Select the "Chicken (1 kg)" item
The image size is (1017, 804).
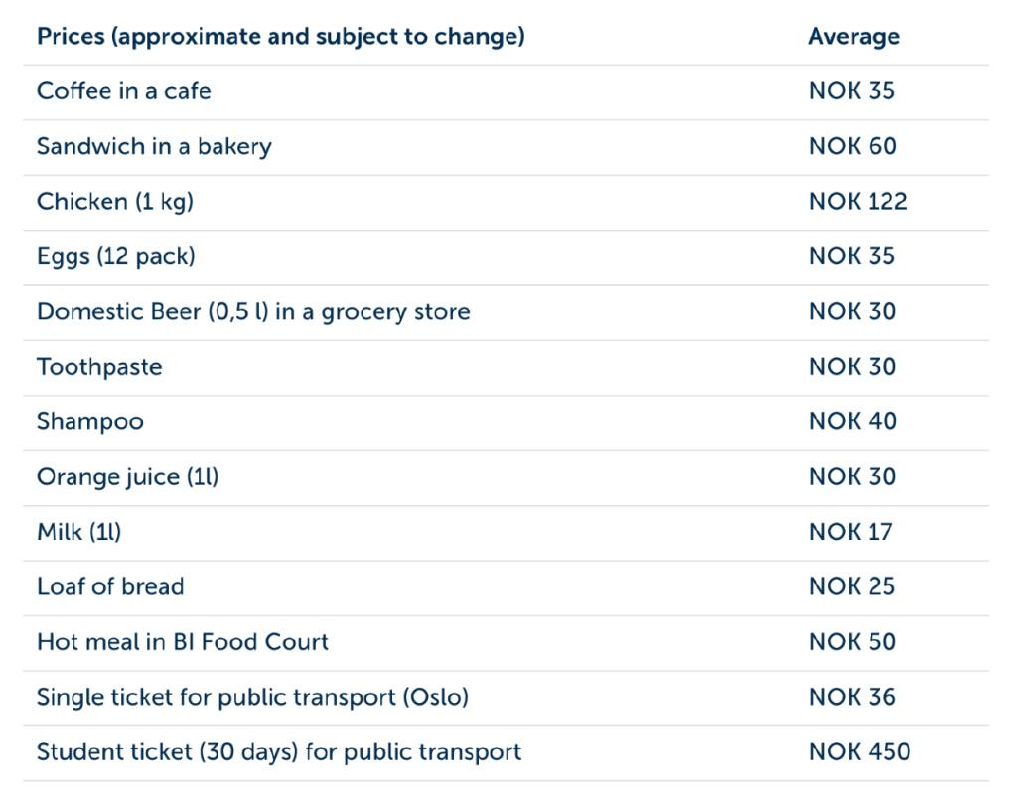click(114, 202)
